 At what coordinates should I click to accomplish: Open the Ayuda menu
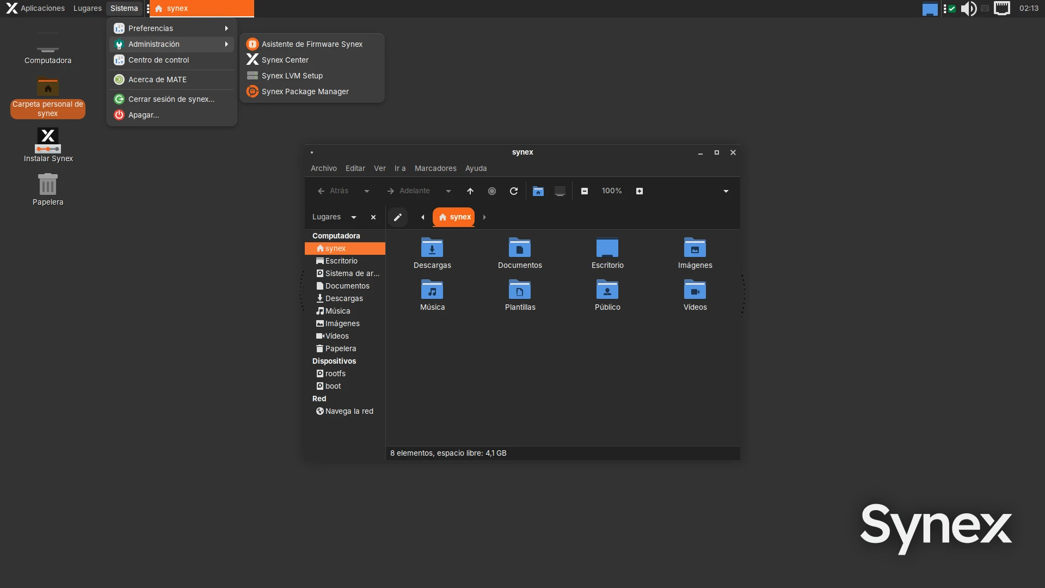[x=476, y=168]
